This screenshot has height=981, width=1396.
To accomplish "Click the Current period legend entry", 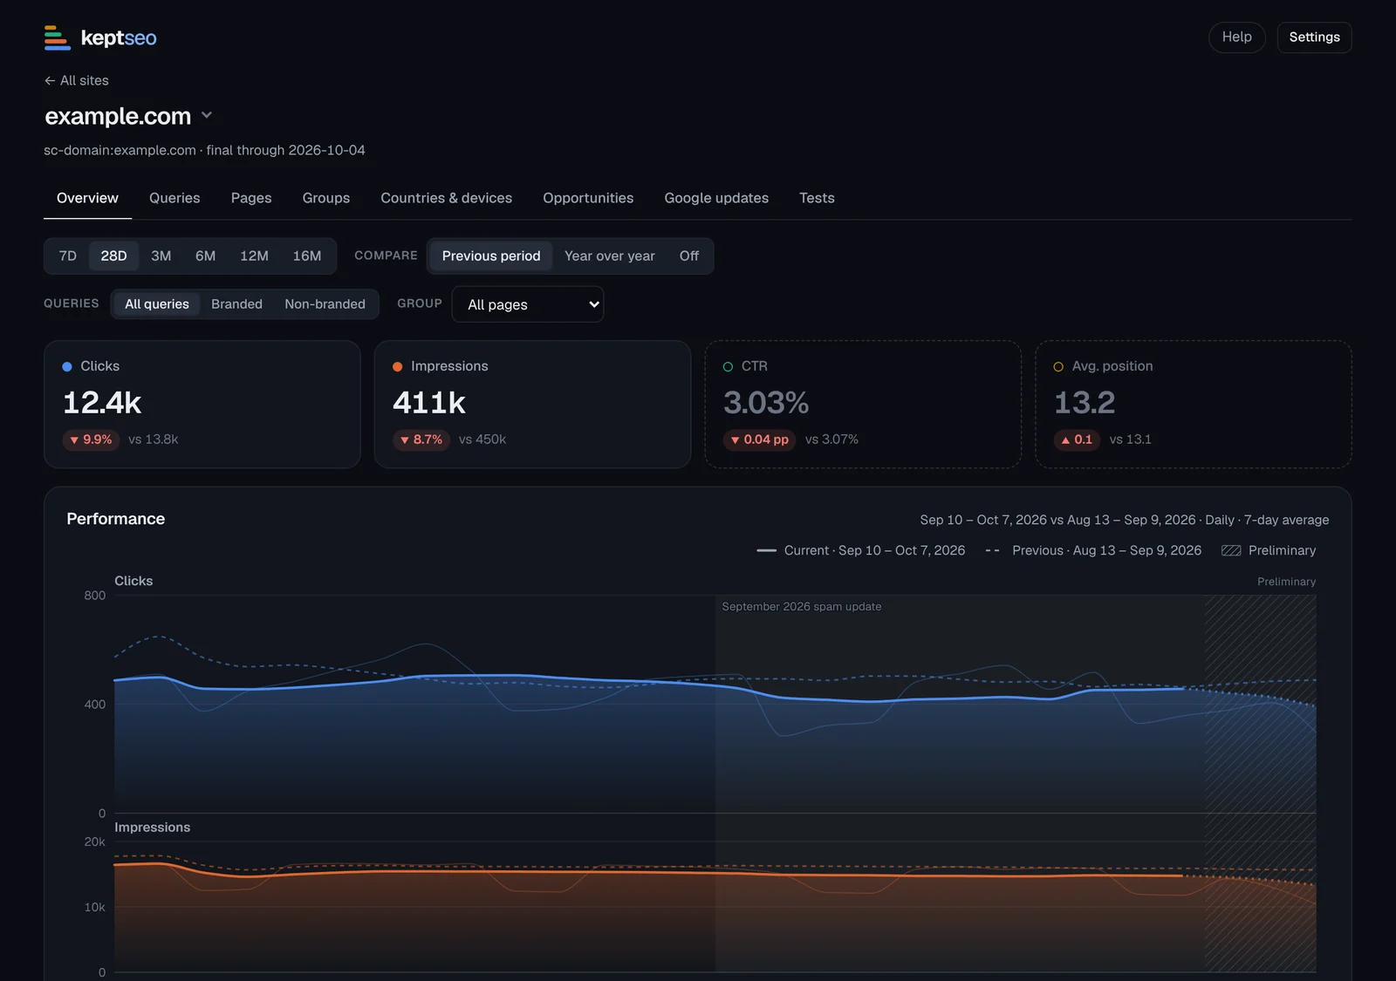I will point(861,550).
